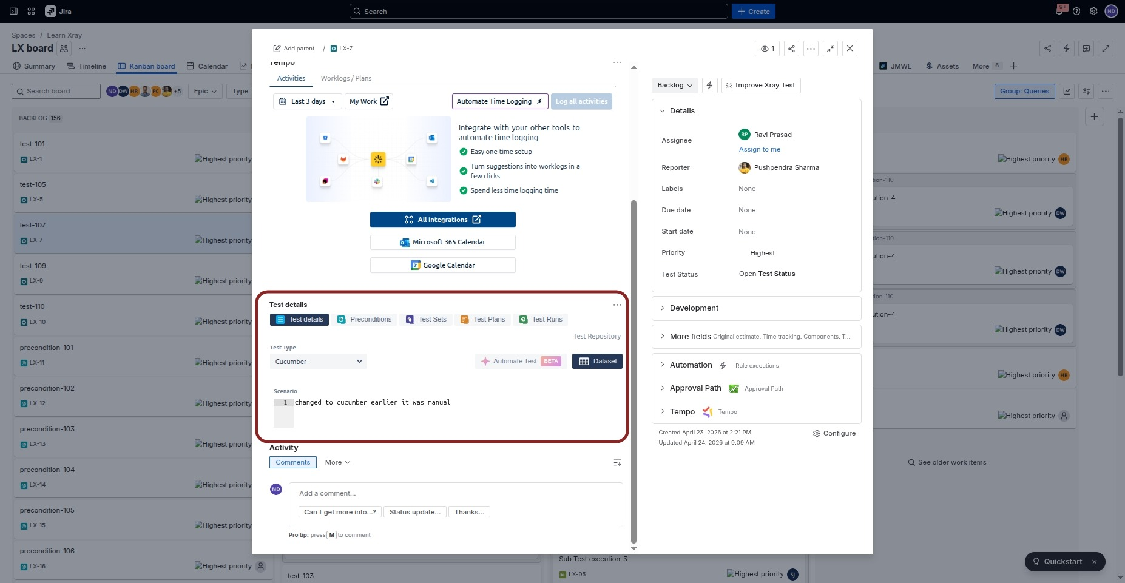Open Test details section ellipsis menu
The height and width of the screenshot is (583, 1125).
tap(617, 305)
